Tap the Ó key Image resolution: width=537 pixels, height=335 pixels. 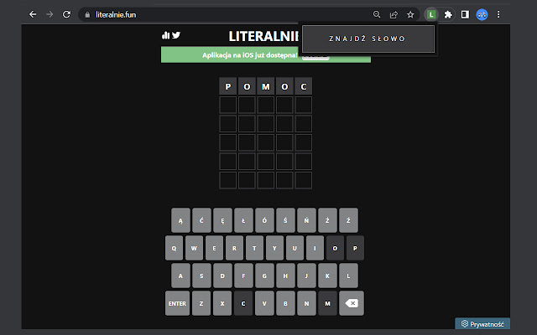coord(264,220)
